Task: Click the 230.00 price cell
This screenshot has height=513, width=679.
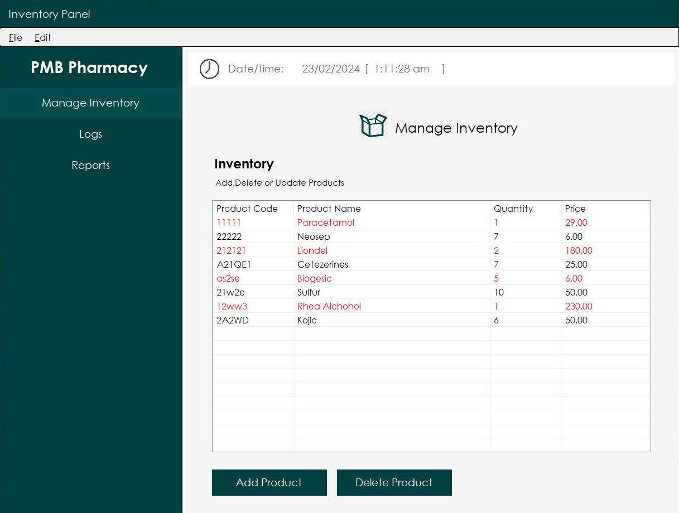Action: tap(579, 306)
